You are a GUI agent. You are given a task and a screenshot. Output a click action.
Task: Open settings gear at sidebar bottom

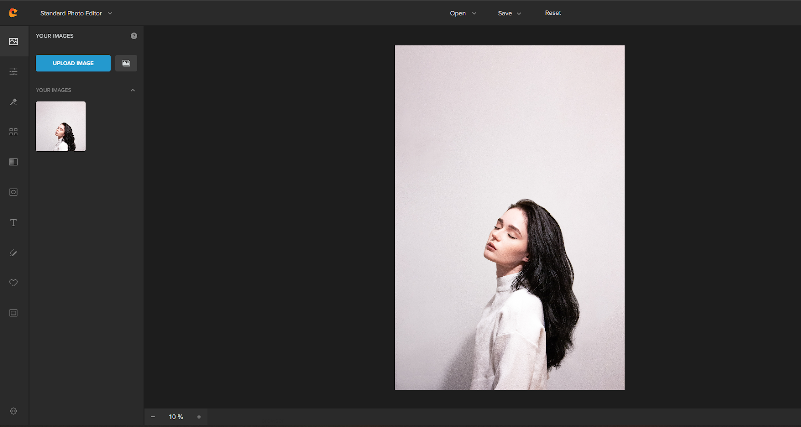(x=14, y=411)
